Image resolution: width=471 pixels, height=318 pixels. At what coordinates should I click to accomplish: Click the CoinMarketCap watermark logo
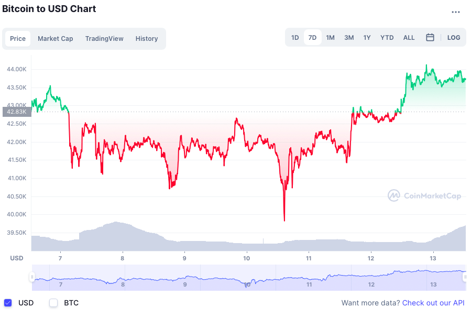click(424, 196)
